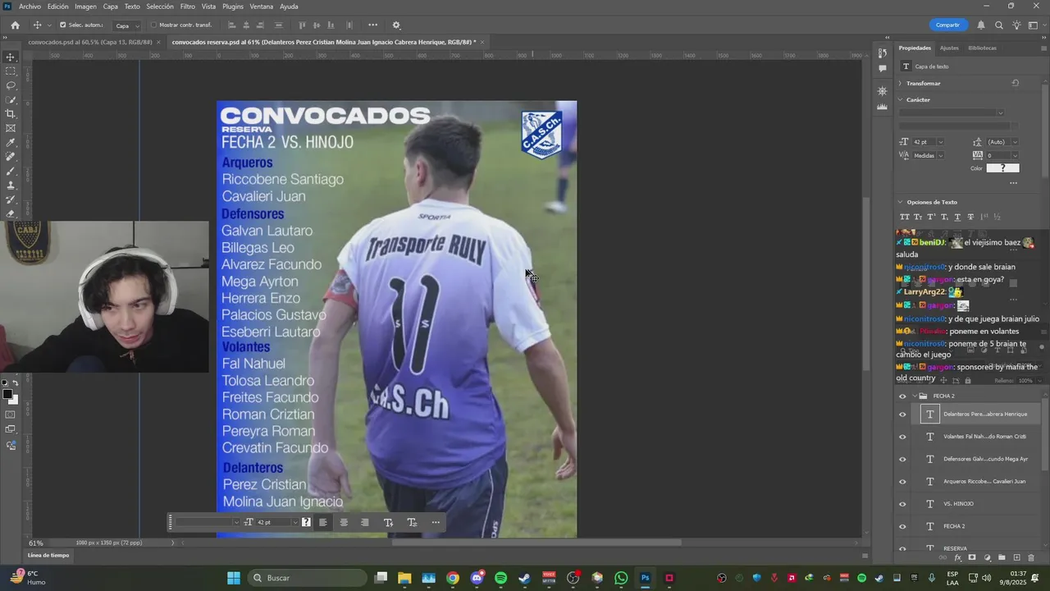This screenshot has width=1050, height=591.
Task: Open the text Color swatch in Properties
Action: point(1002,168)
